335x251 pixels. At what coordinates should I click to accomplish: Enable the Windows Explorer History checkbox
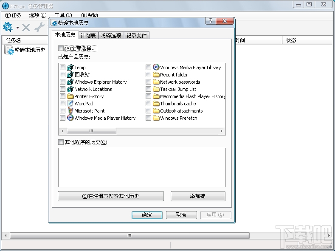(62, 82)
